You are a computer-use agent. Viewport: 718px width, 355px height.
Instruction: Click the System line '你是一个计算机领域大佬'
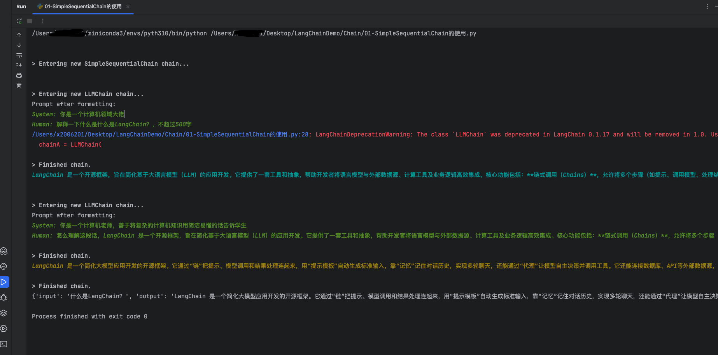pyautogui.click(x=78, y=114)
